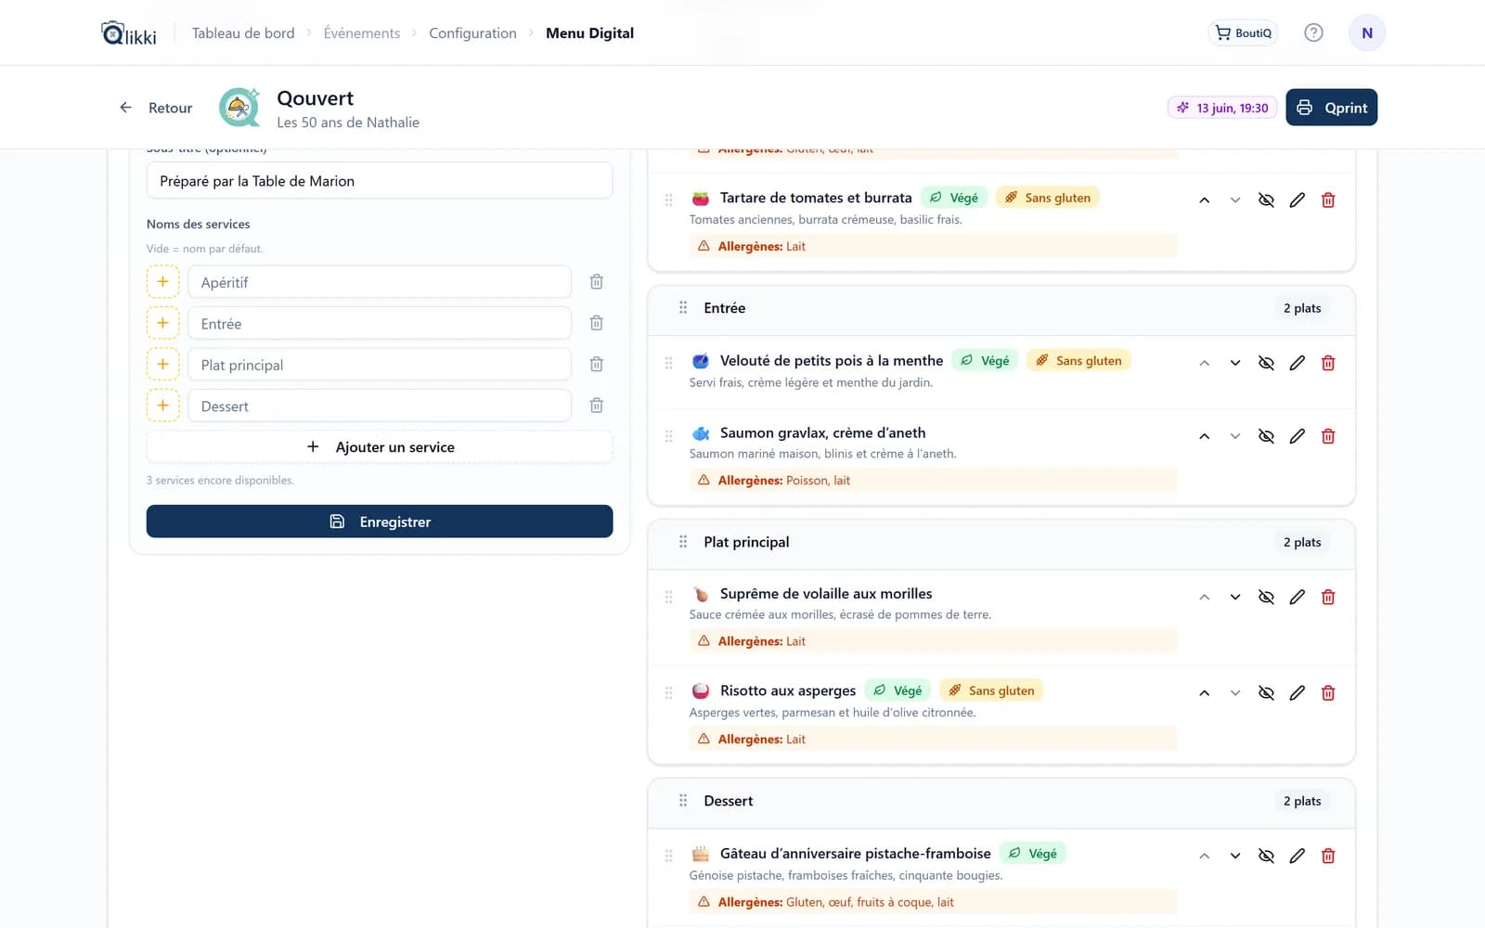Move Suprême de volaille down
Image resolution: width=1485 pixels, height=928 pixels.
coord(1235,597)
